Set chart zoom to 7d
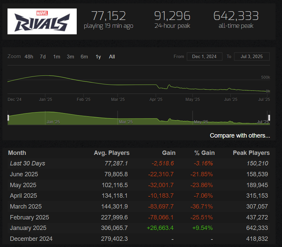The width and height of the screenshot is (282, 247). tap(43, 57)
